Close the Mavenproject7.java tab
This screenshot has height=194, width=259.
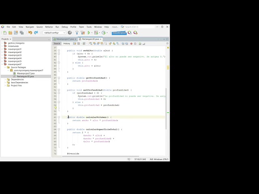point(76,39)
